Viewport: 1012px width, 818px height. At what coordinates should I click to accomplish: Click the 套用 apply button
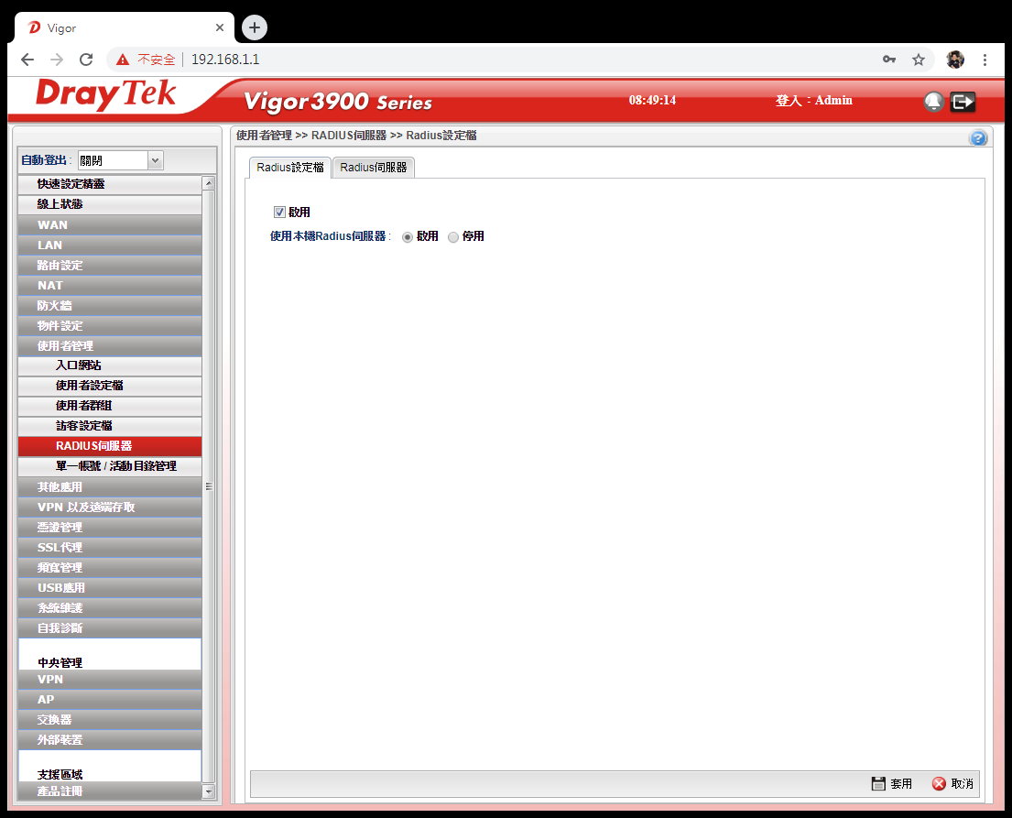coord(892,784)
